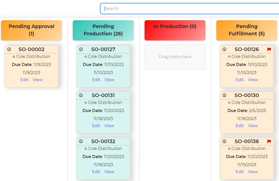Screen dimensions: 279x181
Task: Click the Drag items here drop zone
Action: pyautogui.click(x=175, y=57)
